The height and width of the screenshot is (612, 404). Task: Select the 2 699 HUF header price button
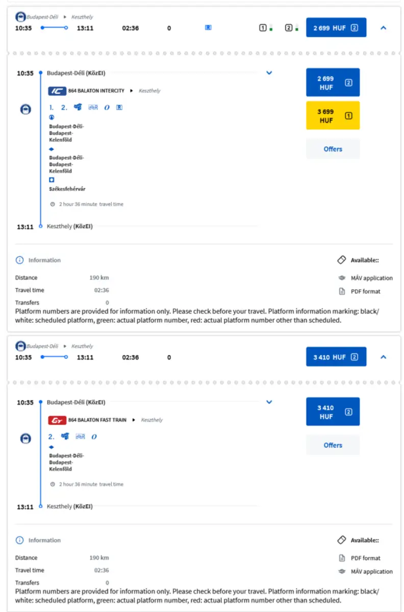pyautogui.click(x=336, y=28)
